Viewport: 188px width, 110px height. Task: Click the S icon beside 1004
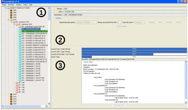(x=11, y=13)
